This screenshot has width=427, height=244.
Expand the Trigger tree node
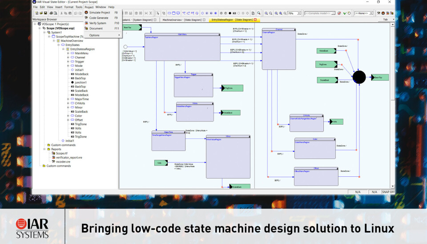(68, 61)
